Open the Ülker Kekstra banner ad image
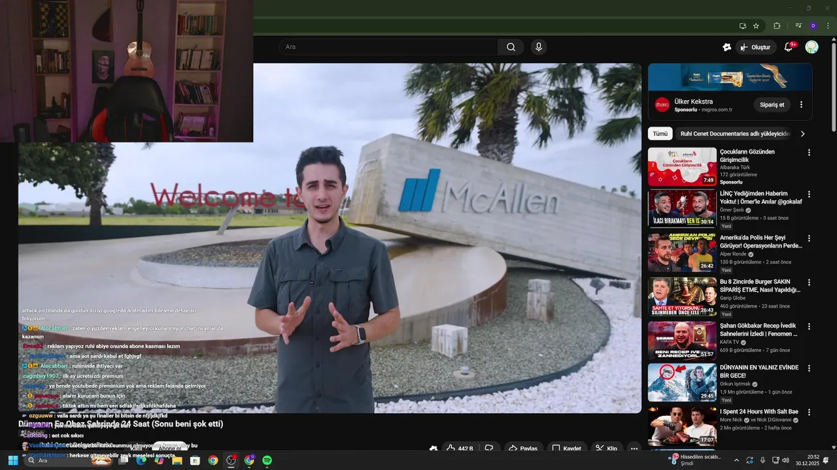837x470 pixels. [730, 76]
